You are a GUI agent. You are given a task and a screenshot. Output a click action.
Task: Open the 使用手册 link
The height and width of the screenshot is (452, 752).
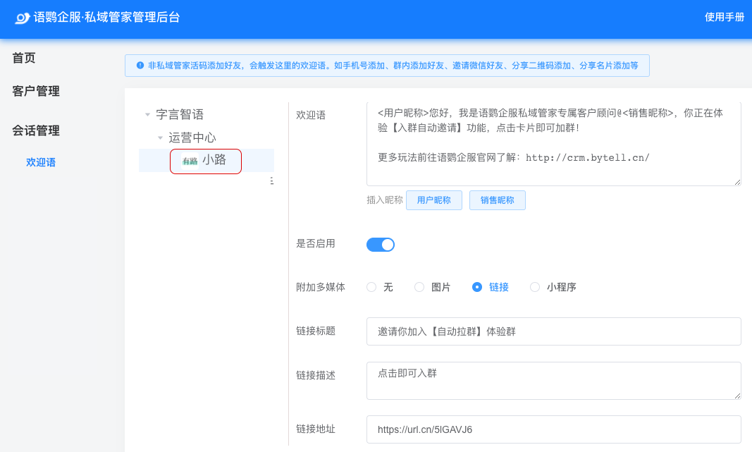pyautogui.click(x=724, y=18)
